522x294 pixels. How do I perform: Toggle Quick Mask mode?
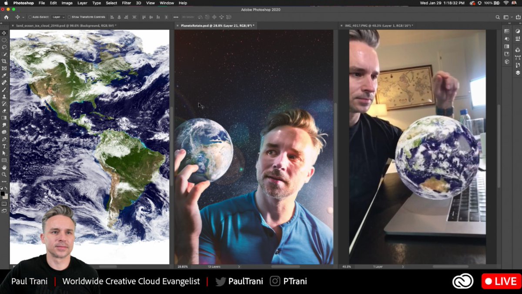pyautogui.click(x=4, y=203)
